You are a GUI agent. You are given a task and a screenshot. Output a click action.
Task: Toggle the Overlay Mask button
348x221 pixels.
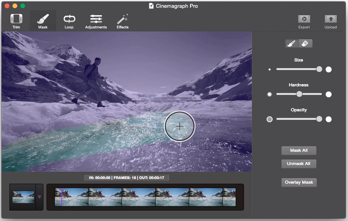pos(299,182)
